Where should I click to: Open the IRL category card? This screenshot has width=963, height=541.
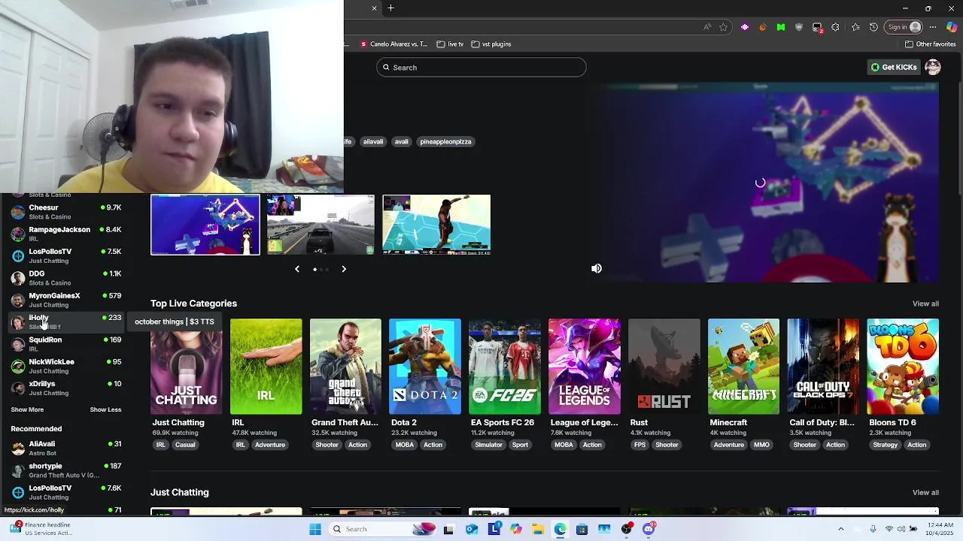[266, 367]
